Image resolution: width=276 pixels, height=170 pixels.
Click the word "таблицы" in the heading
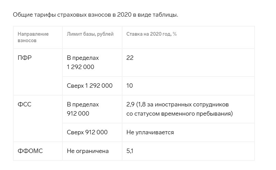166,15
